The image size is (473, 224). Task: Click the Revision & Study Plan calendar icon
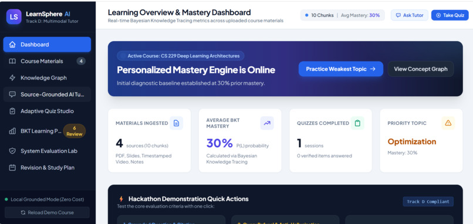12,168
